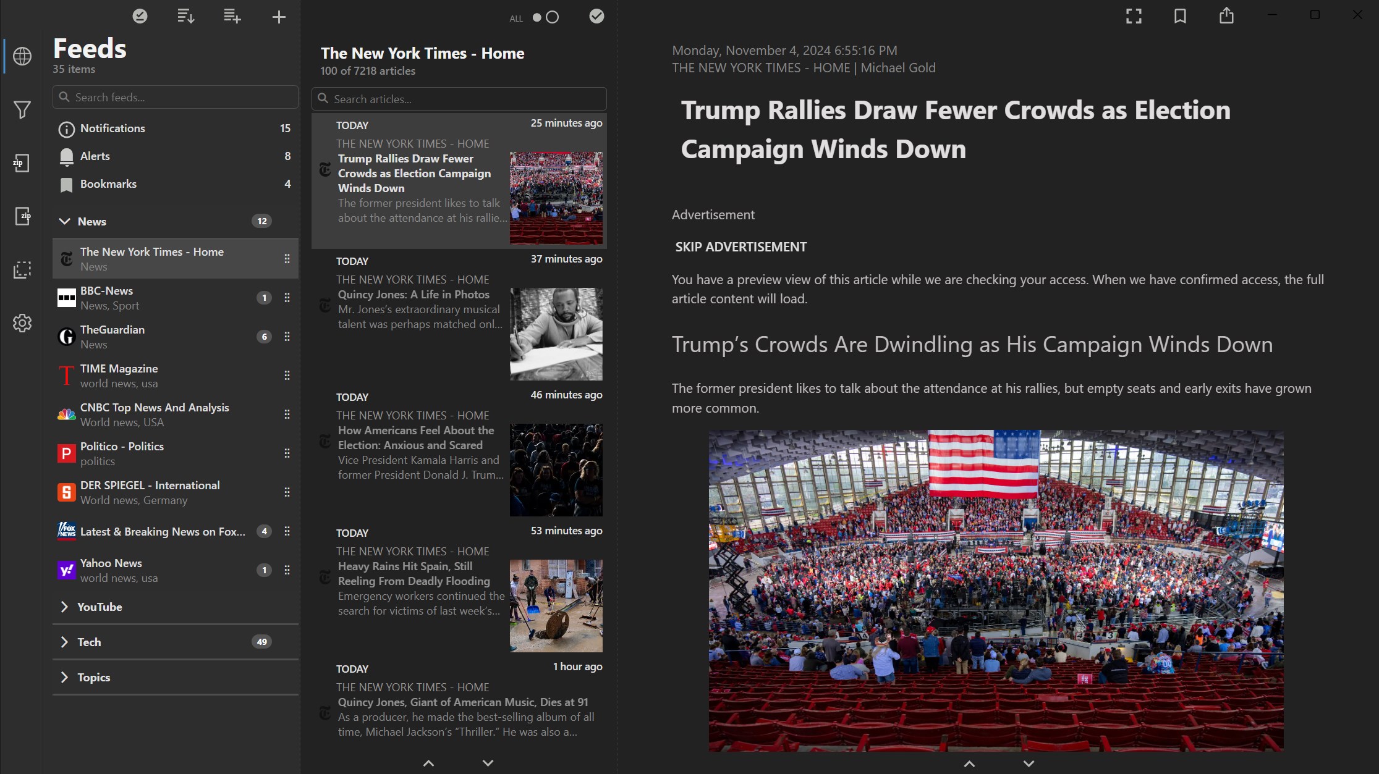Share the open article
The width and height of the screenshot is (1379, 774).
pyautogui.click(x=1226, y=16)
